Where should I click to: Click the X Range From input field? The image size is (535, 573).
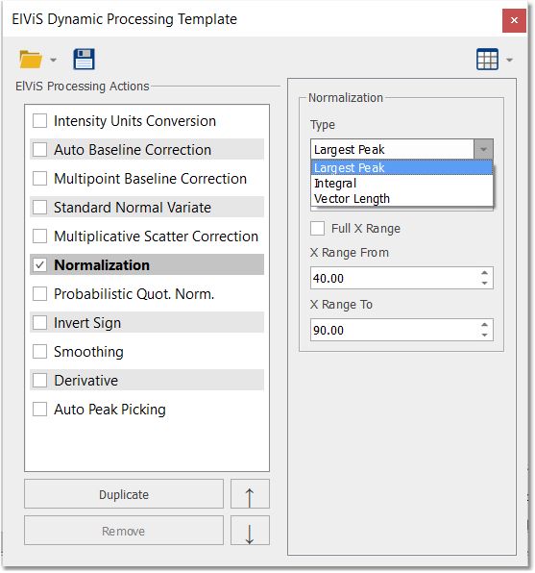(x=394, y=278)
